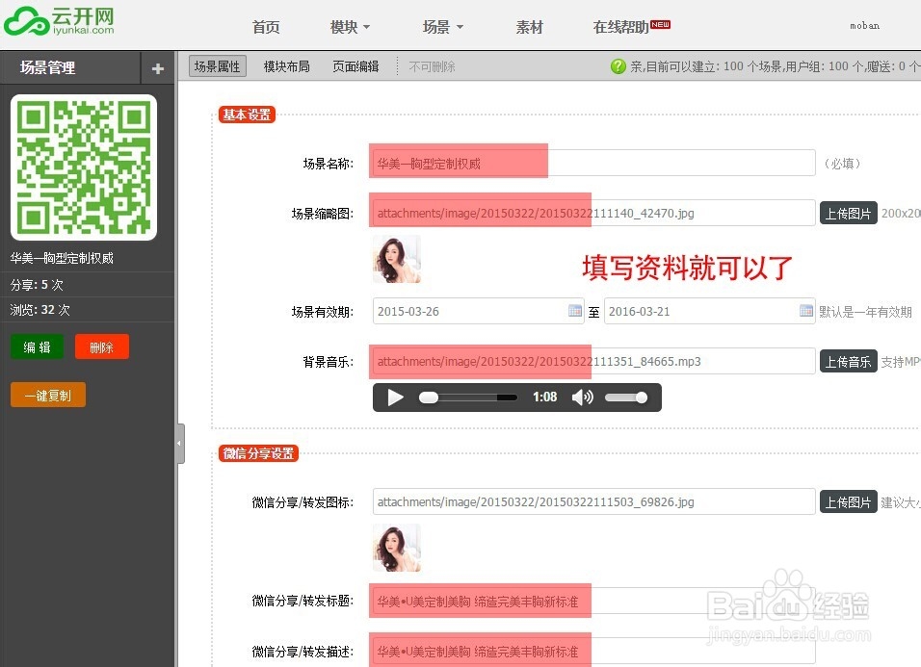Play the background music preview
This screenshot has width=921, height=667.
(x=395, y=397)
